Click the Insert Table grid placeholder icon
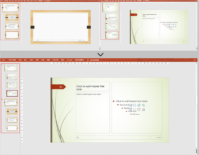The height and width of the screenshot is (155, 199). click(139, 110)
